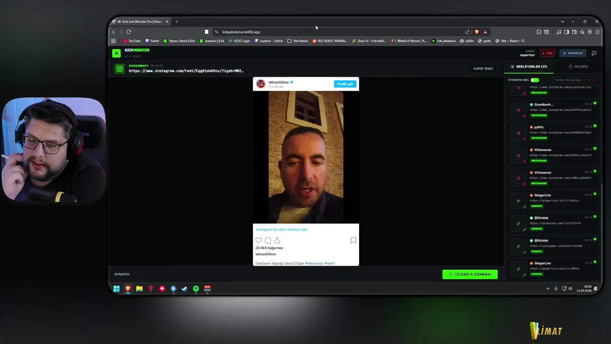Open the Windows Start menu
Viewport: 611px width, 344px height.
(x=116, y=289)
